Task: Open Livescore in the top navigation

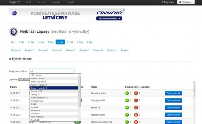Action: pyautogui.click(x=41, y=2)
